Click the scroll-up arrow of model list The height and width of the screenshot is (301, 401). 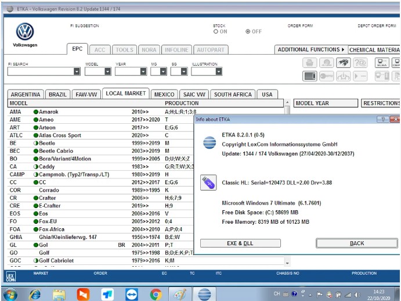pos(287,102)
